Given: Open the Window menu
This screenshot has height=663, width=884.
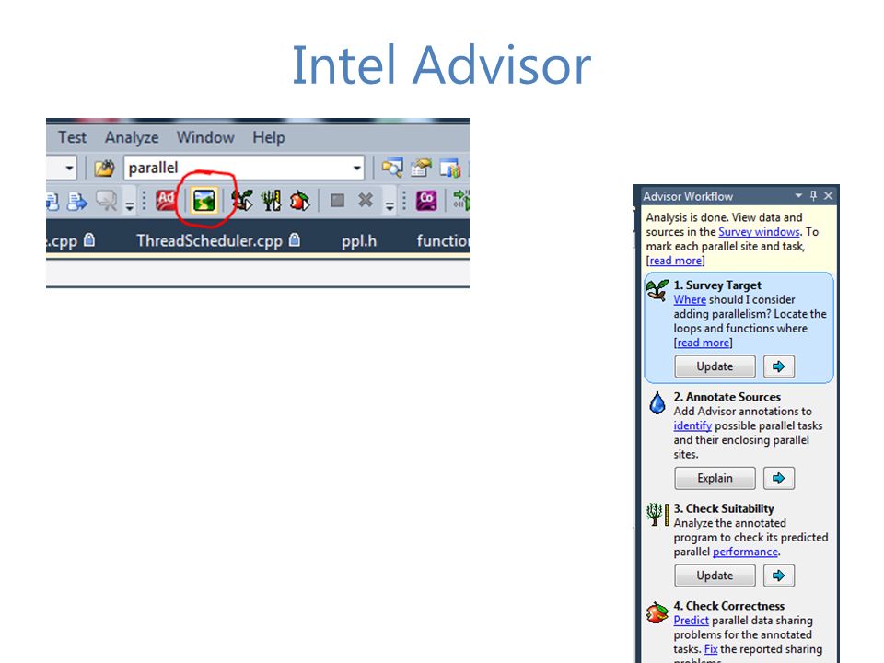Looking at the screenshot, I should 205,137.
